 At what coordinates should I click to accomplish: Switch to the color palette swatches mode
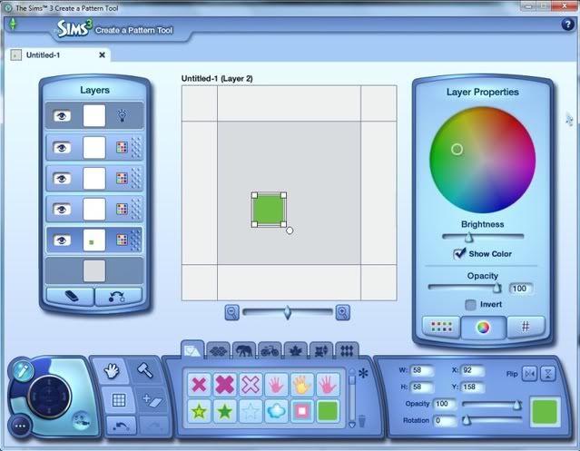(x=442, y=328)
